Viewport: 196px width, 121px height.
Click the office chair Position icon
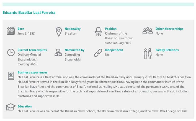click(98, 31)
